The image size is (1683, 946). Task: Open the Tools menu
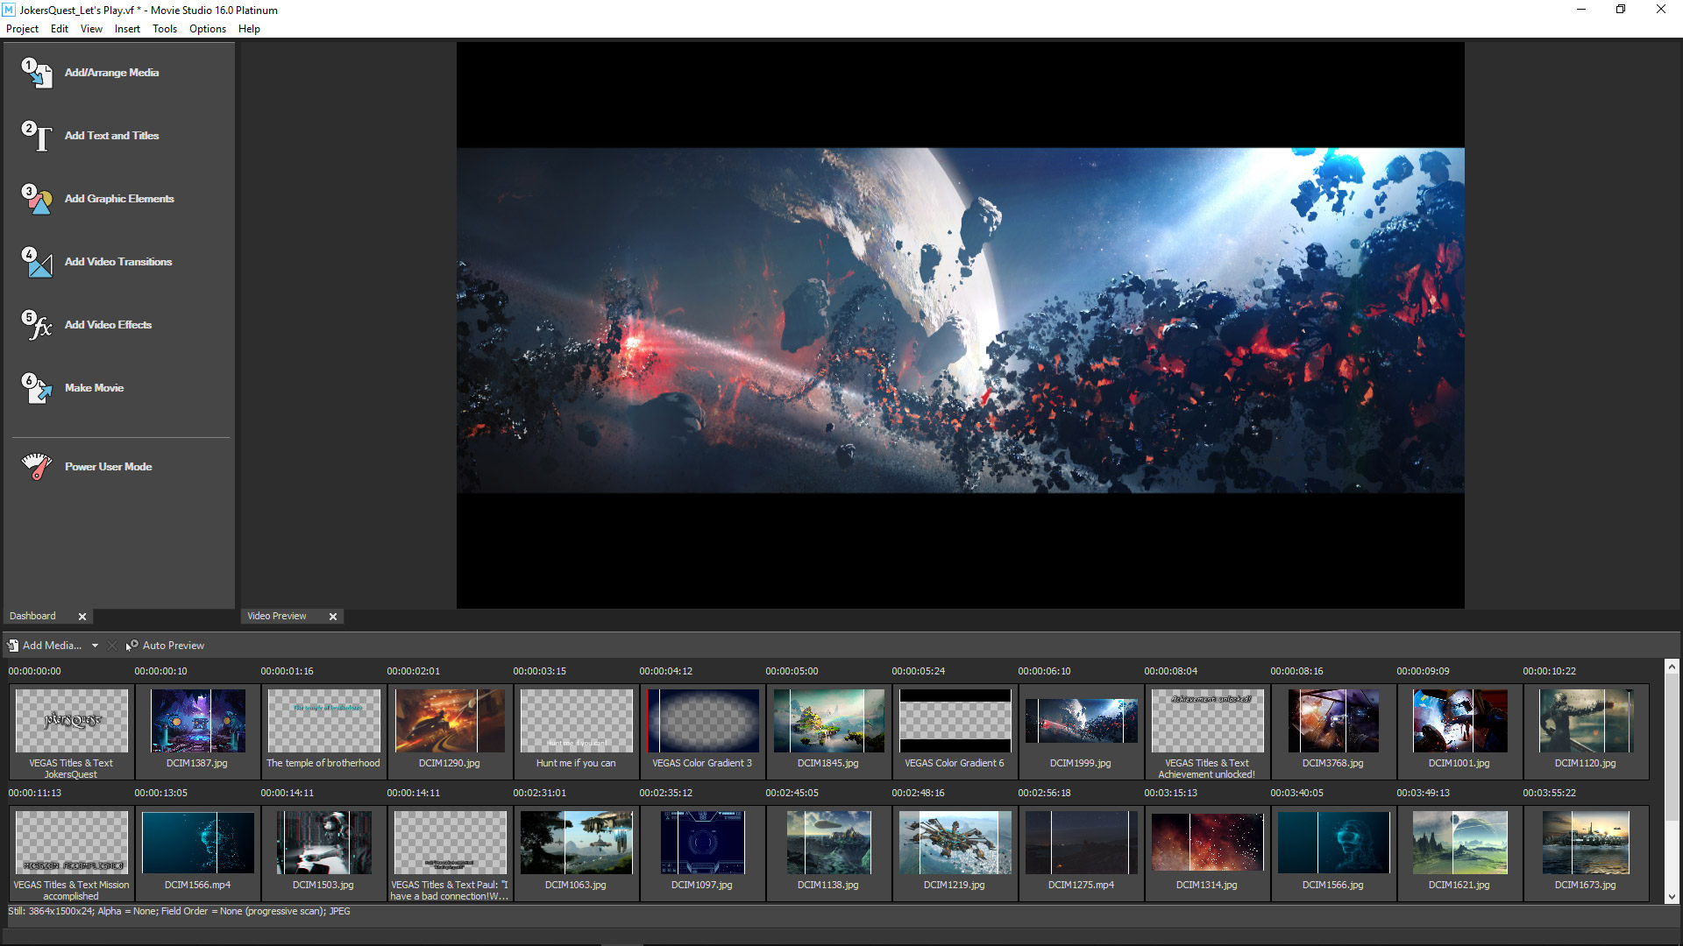point(164,29)
